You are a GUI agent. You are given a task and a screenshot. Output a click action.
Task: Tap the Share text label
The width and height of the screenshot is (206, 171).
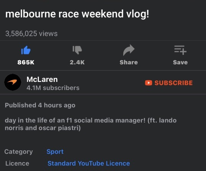point(129,62)
